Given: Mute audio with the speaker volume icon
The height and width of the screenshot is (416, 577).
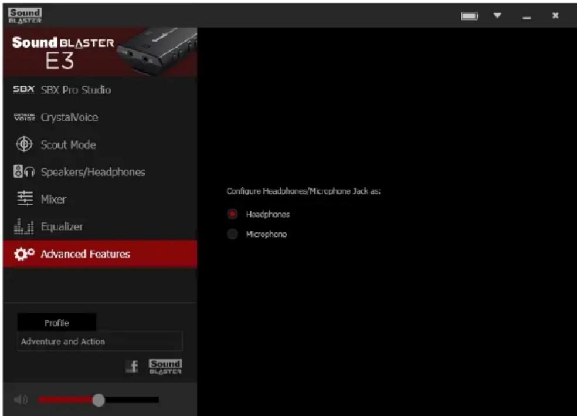Looking at the screenshot, I should click(21, 400).
